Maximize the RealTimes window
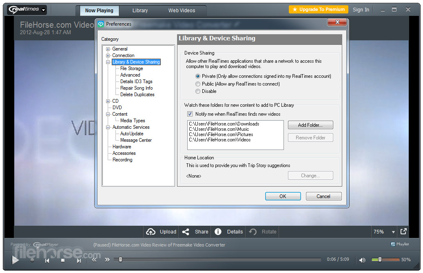 tap(394, 9)
